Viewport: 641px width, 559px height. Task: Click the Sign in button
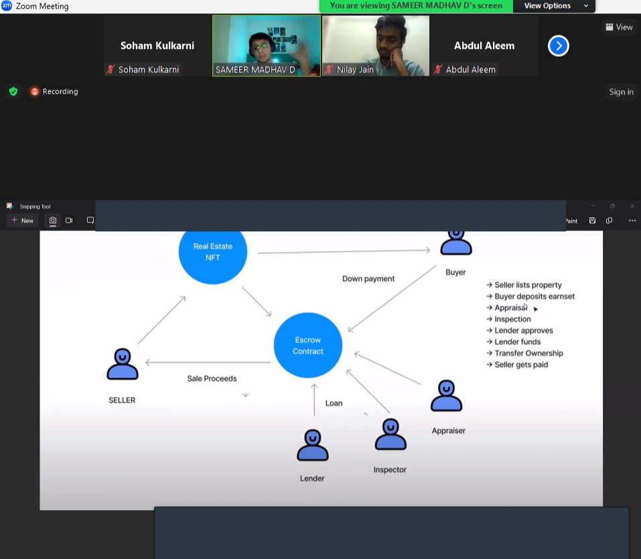(x=621, y=92)
